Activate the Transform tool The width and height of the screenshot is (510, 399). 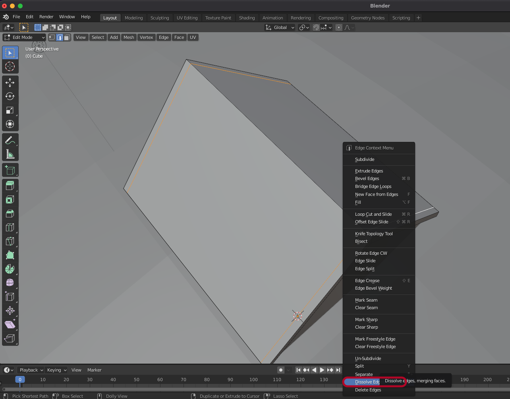tap(10, 124)
